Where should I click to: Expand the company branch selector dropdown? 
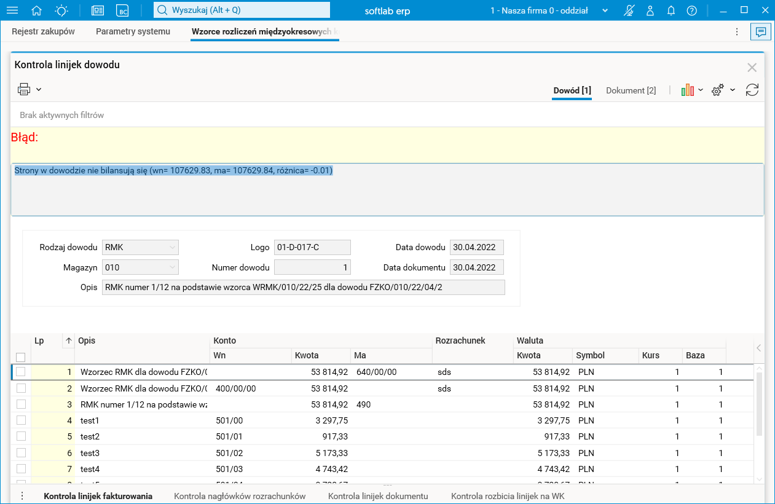click(605, 10)
